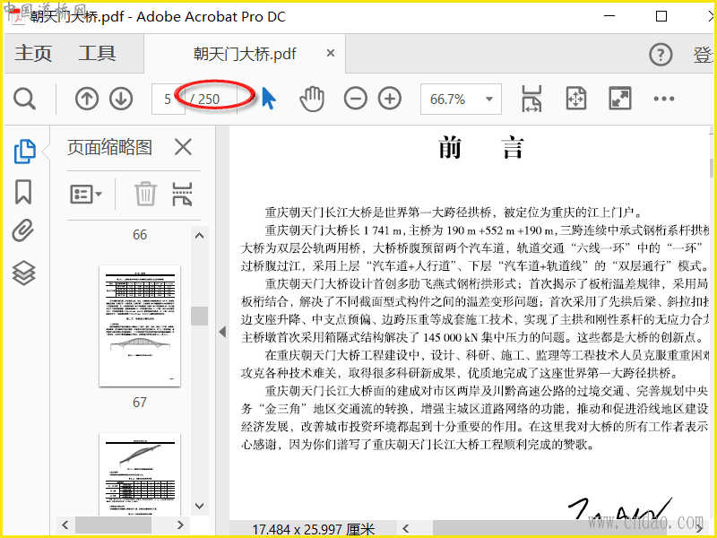Go to previous page with up arrow
Viewport: 717px width, 538px height.
pyautogui.click(x=87, y=99)
